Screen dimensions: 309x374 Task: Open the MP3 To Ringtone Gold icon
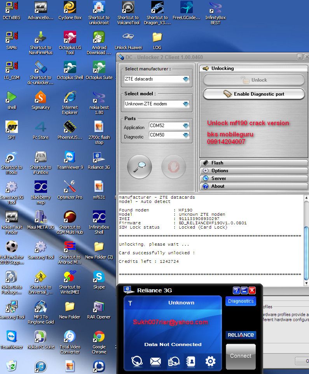tap(40, 312)
